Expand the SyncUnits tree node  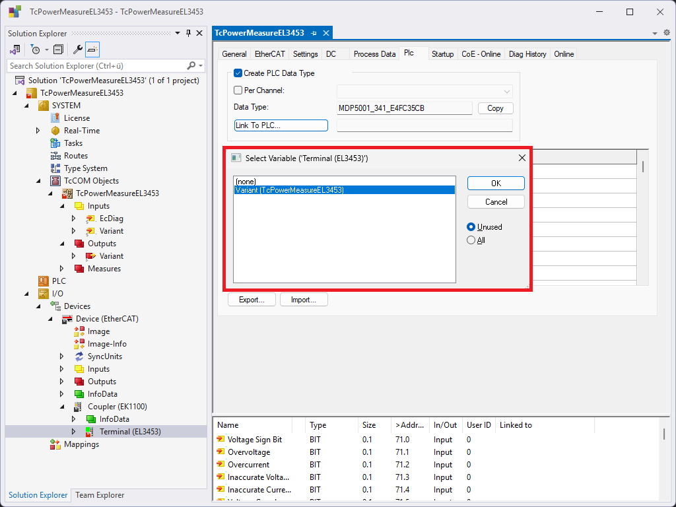pos(62,356)
